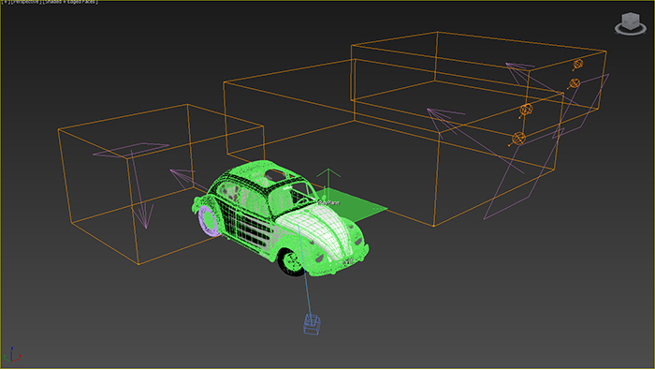This screenshot has width=655, height=369.
Task: Select the green up-arrow above VRayPlane
Action: [328, 179]
